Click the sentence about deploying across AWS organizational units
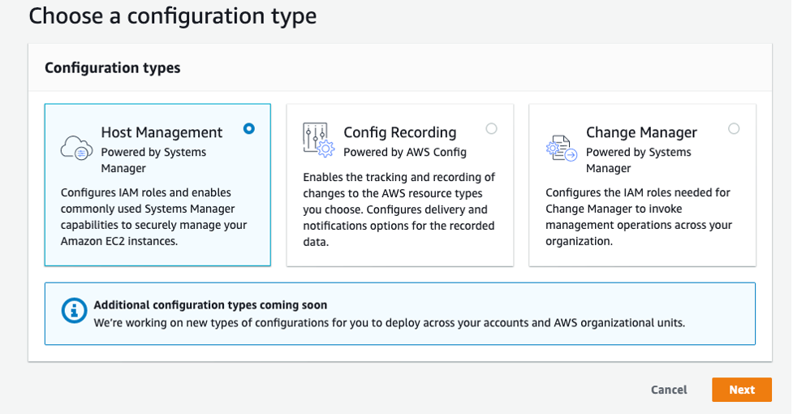793x414 pixels. click(389, 322)
